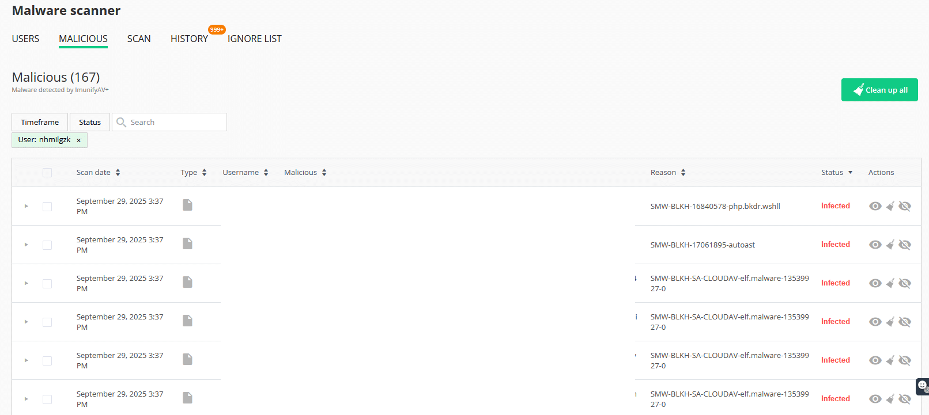929x415 pixels.
Task: Check the second row's selection checkbox
Action: [x=47, y=245]
